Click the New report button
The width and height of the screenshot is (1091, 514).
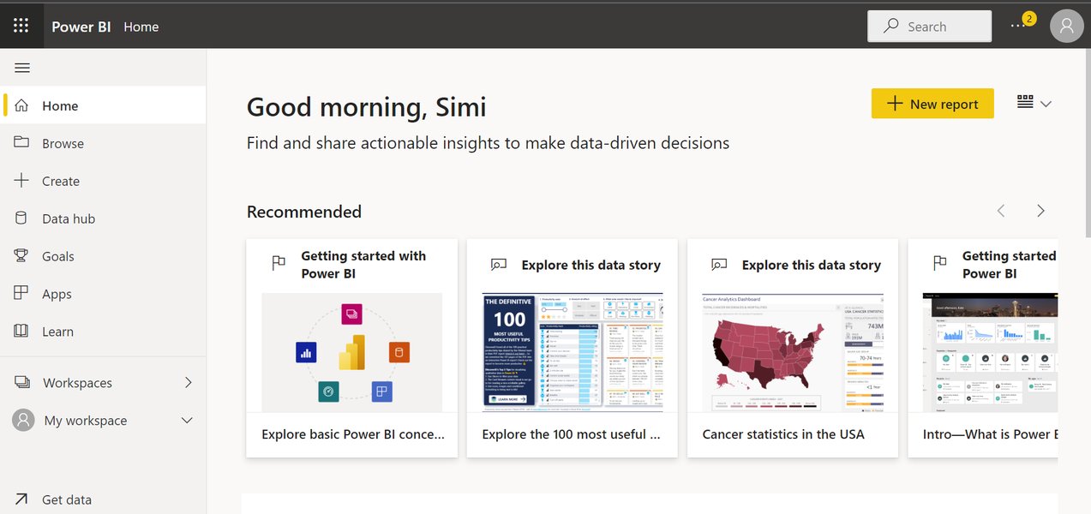[932, 103]
